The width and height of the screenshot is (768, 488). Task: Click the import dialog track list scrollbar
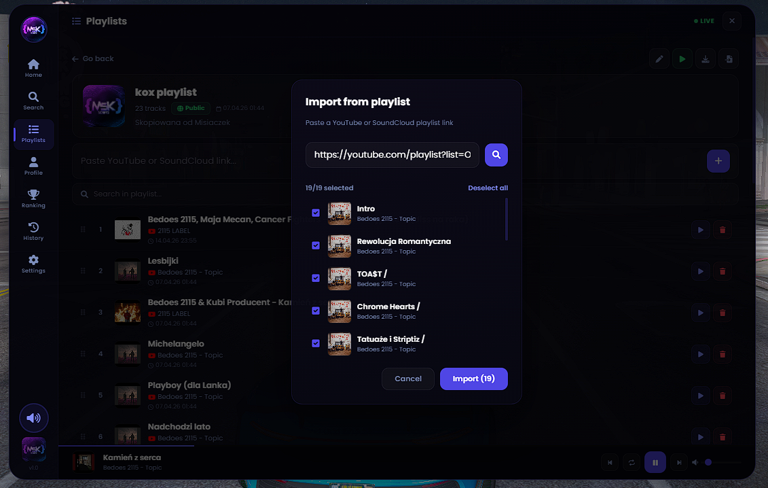click(507, 220)
